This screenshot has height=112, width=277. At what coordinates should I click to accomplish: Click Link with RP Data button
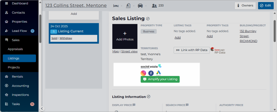click(192, 50)
